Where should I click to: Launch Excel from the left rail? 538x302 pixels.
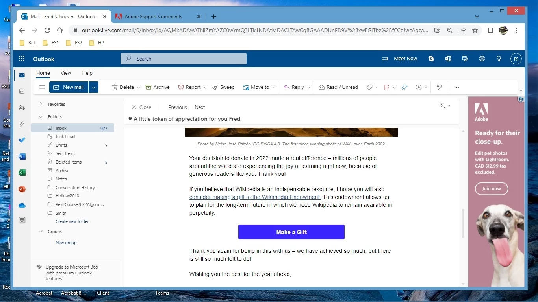pyautogui.click(x=22, y=173)
